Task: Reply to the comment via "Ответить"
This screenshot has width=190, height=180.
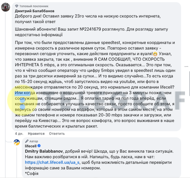Action: 57,133
